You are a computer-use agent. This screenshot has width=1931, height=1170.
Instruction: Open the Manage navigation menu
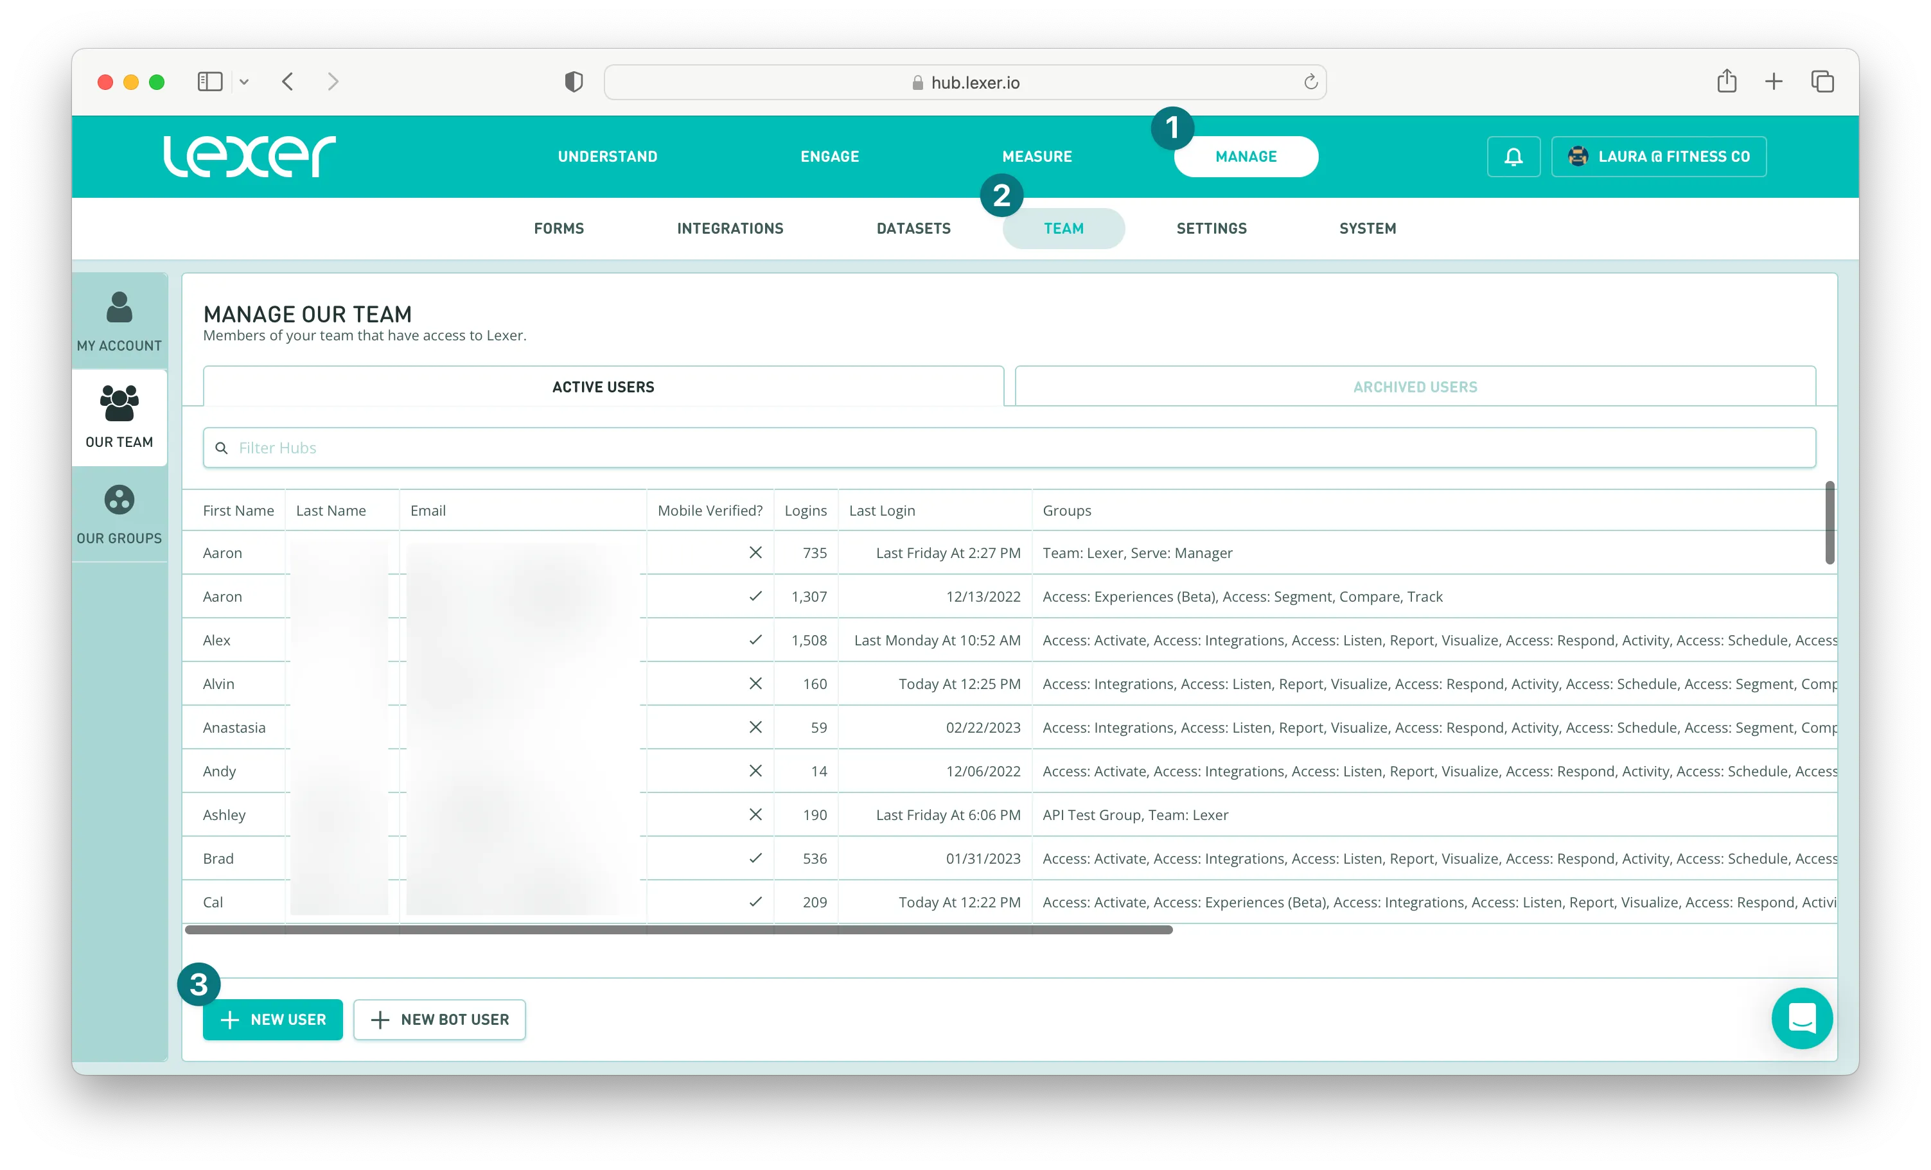pyautogui.click(x=1246, y=157)
